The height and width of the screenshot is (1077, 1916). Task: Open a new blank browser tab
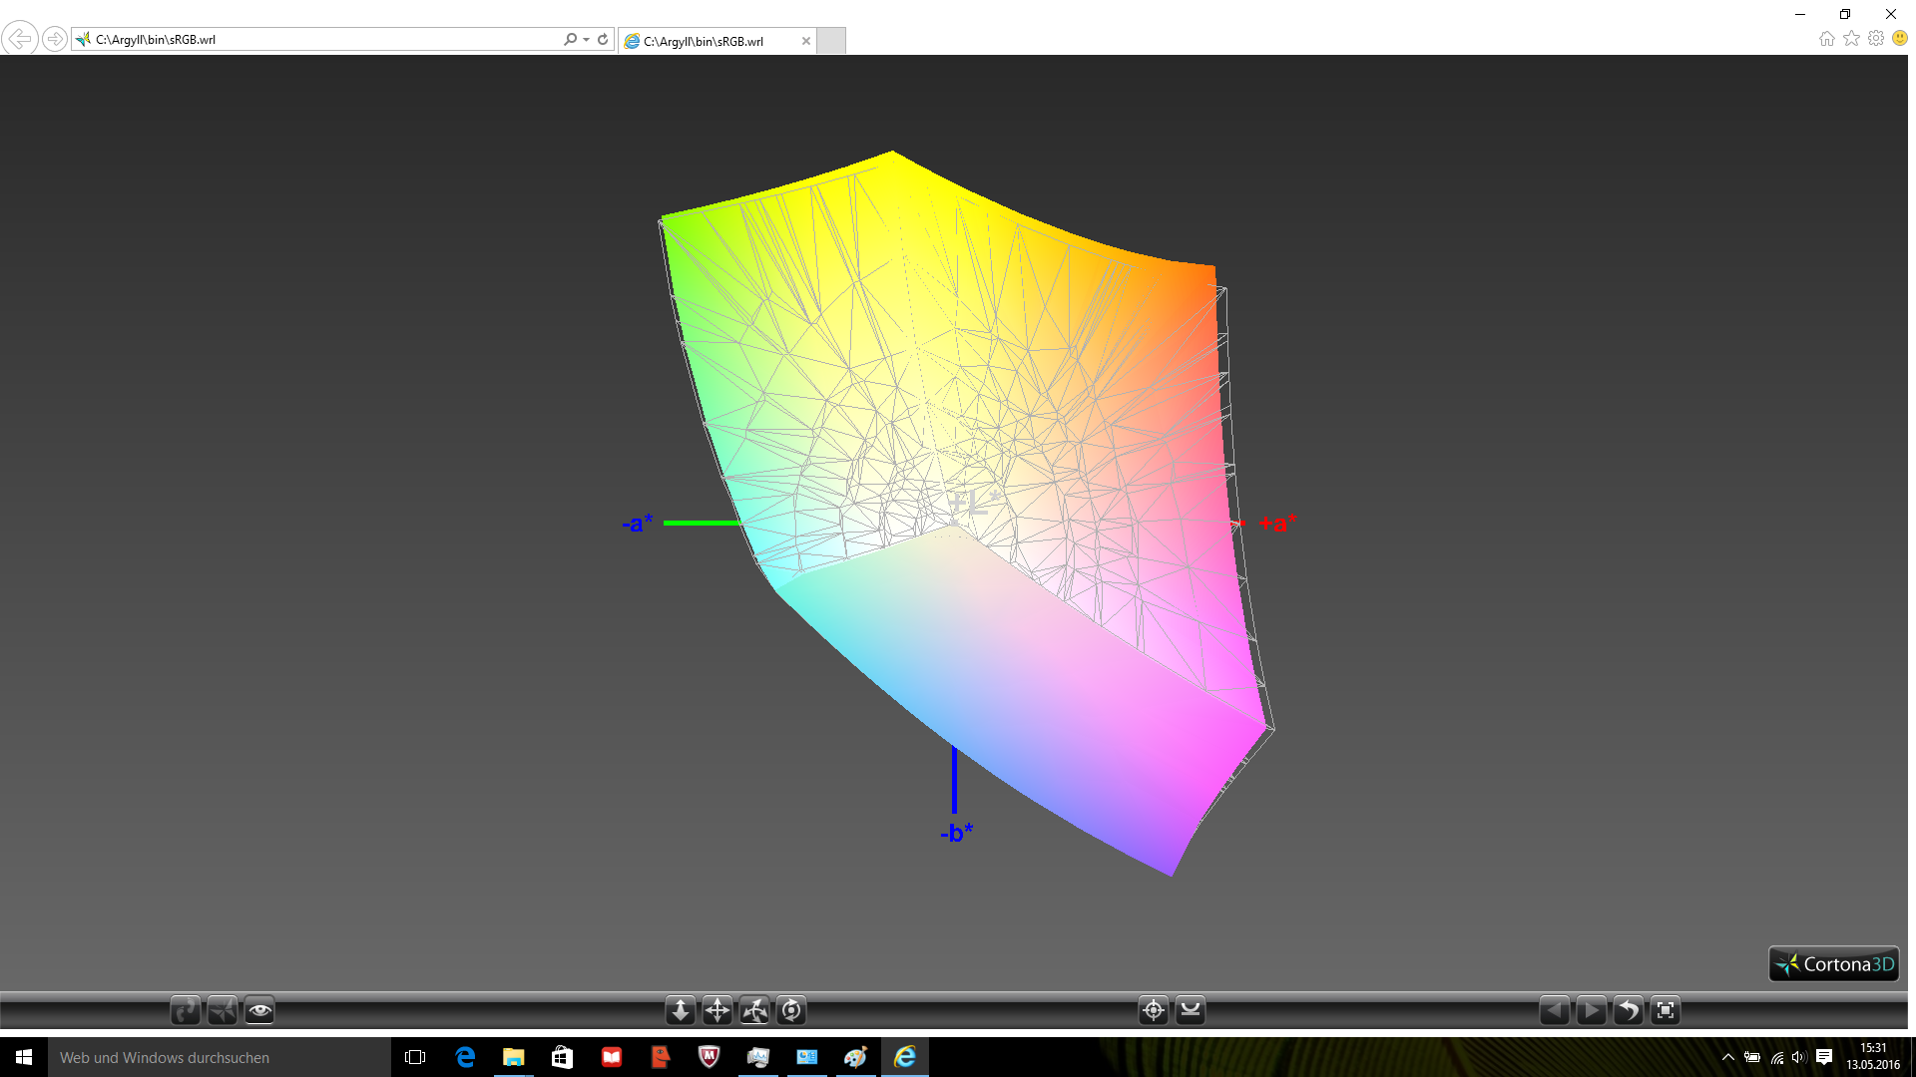[831, 41]
